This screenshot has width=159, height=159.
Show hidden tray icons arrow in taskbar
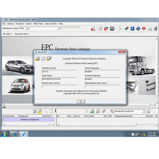129,134
